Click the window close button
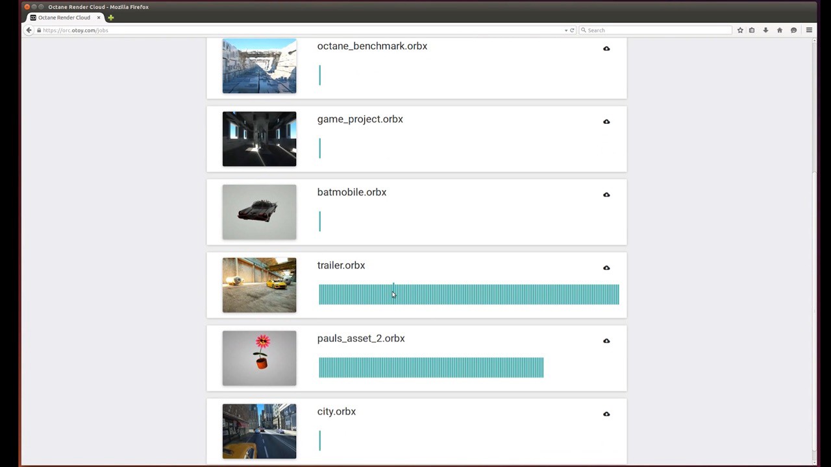831x467 pixels. point(27,6)
